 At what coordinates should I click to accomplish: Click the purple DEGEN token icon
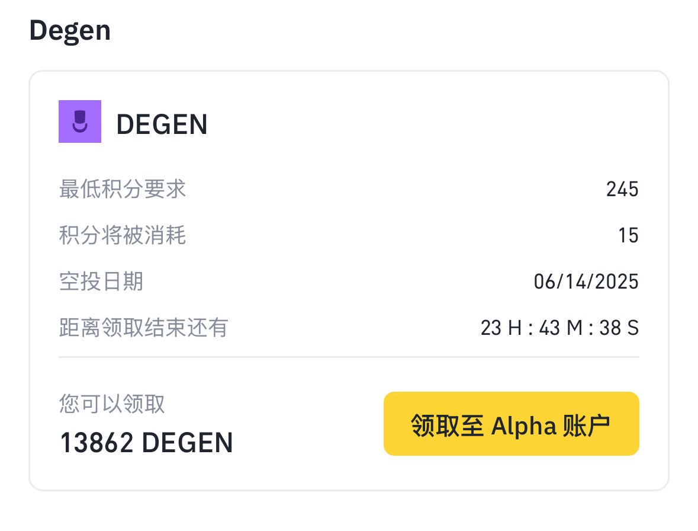(80, 121)
